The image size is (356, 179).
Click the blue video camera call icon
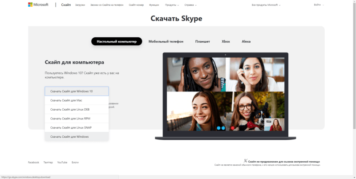[x=218, y=128]
